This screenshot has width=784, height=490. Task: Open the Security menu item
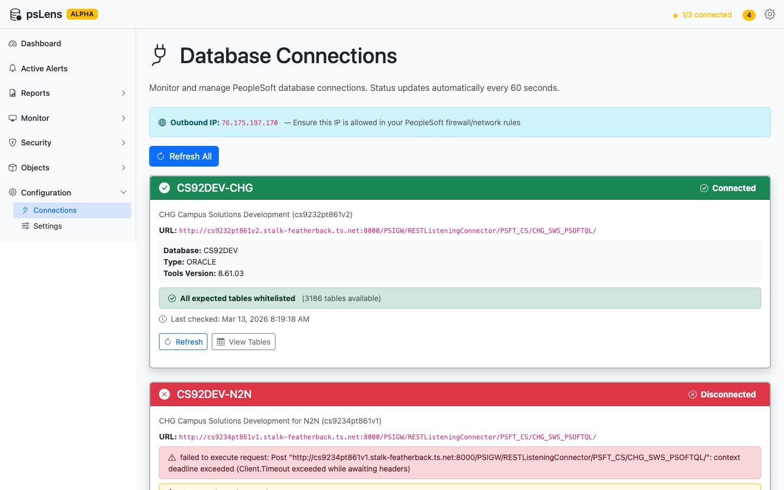(x=68, y=143)
